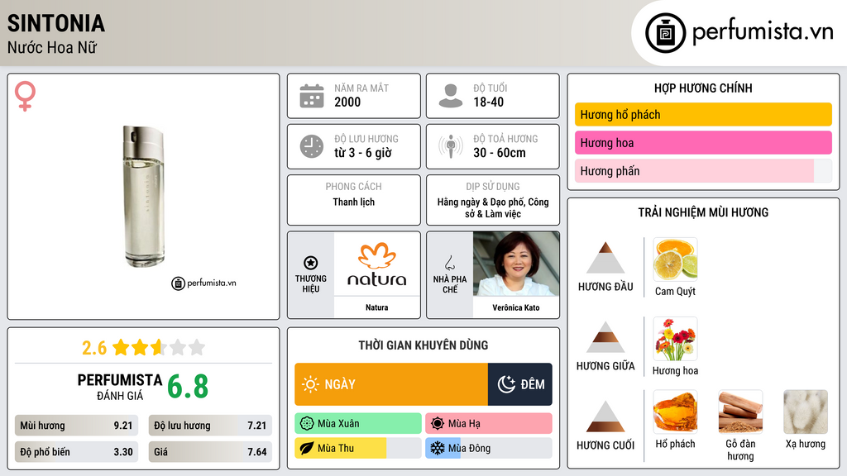This screenshot has height=476, width=847.
Task: Click the Giá 7.64 score bar
Action: click(210, 452)
